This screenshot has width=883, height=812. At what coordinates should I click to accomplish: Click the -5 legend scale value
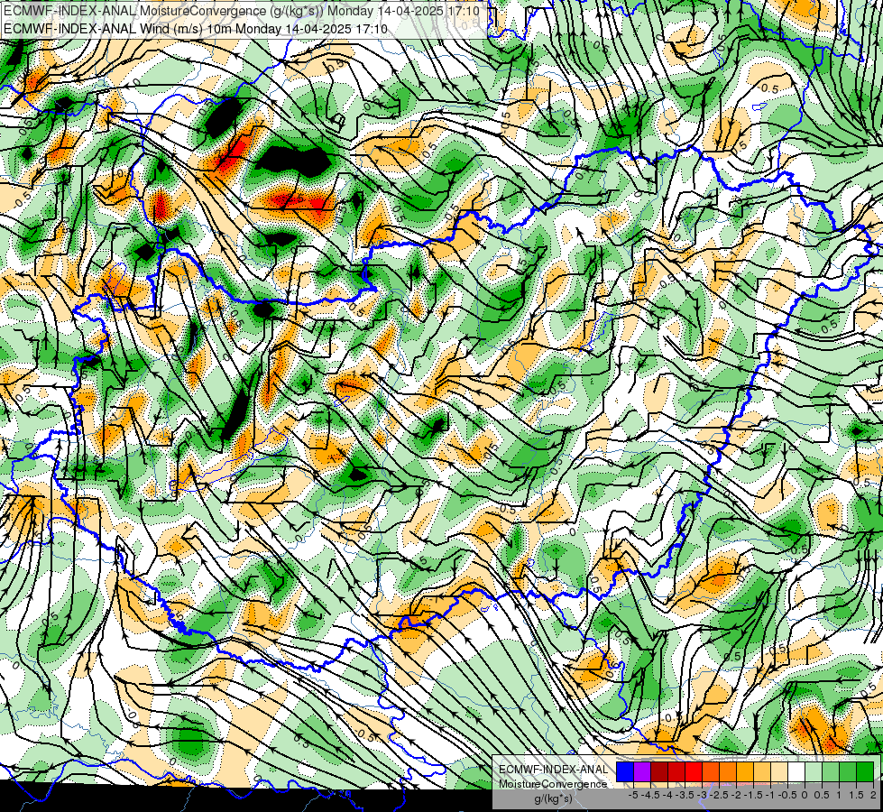[633, 795]
